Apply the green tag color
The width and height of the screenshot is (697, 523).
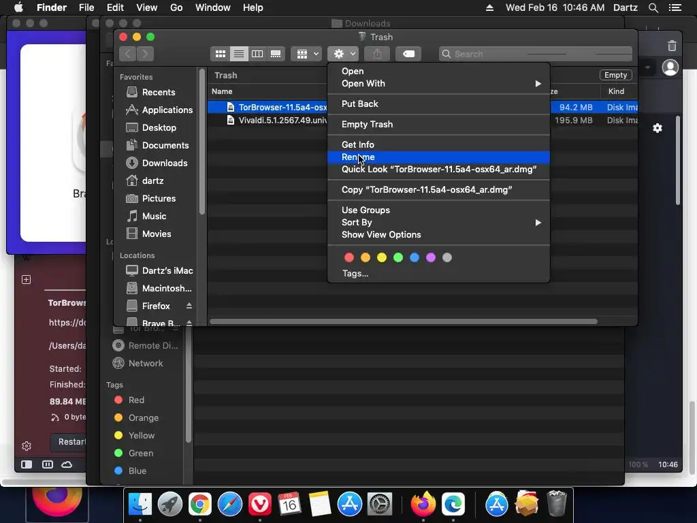[x=398, y=257]
